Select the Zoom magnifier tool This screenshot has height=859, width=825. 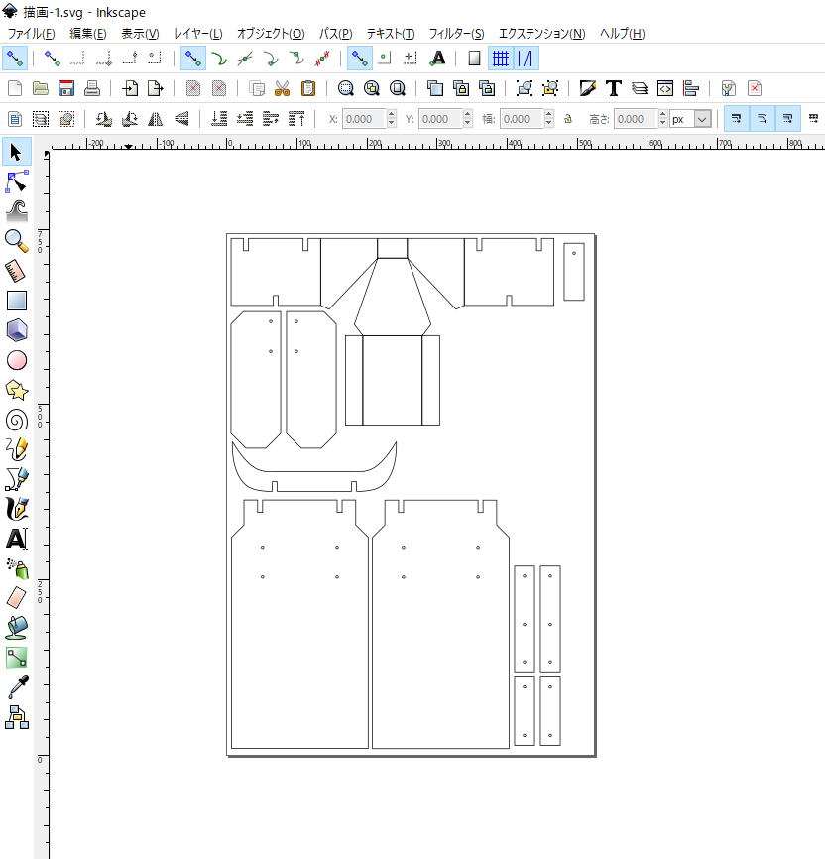[16, 240]
